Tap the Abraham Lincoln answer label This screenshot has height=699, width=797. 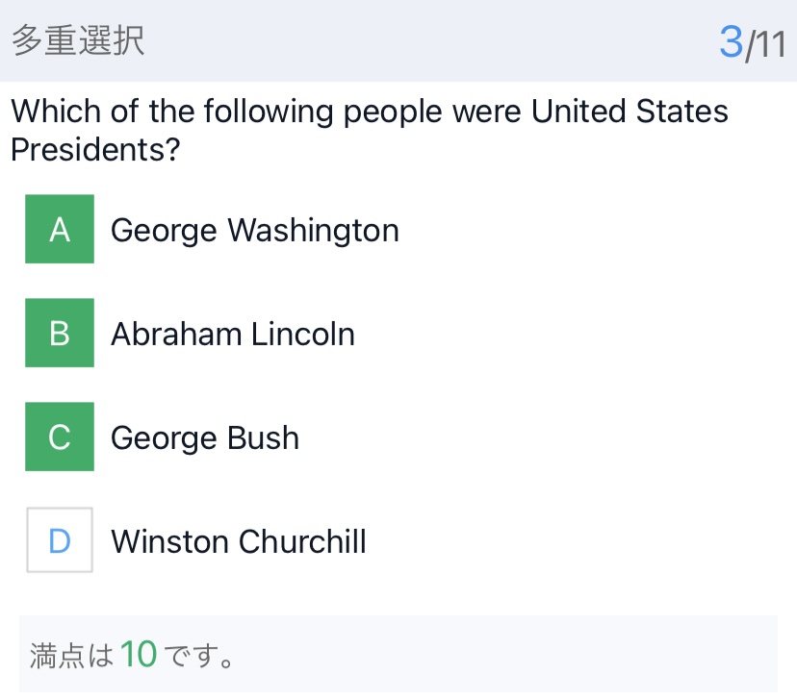coord(232,335)
